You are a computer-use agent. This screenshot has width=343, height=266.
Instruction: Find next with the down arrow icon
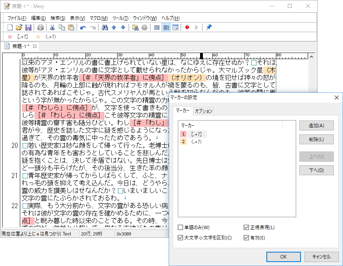pyautogui.click(x=123, y=27)
